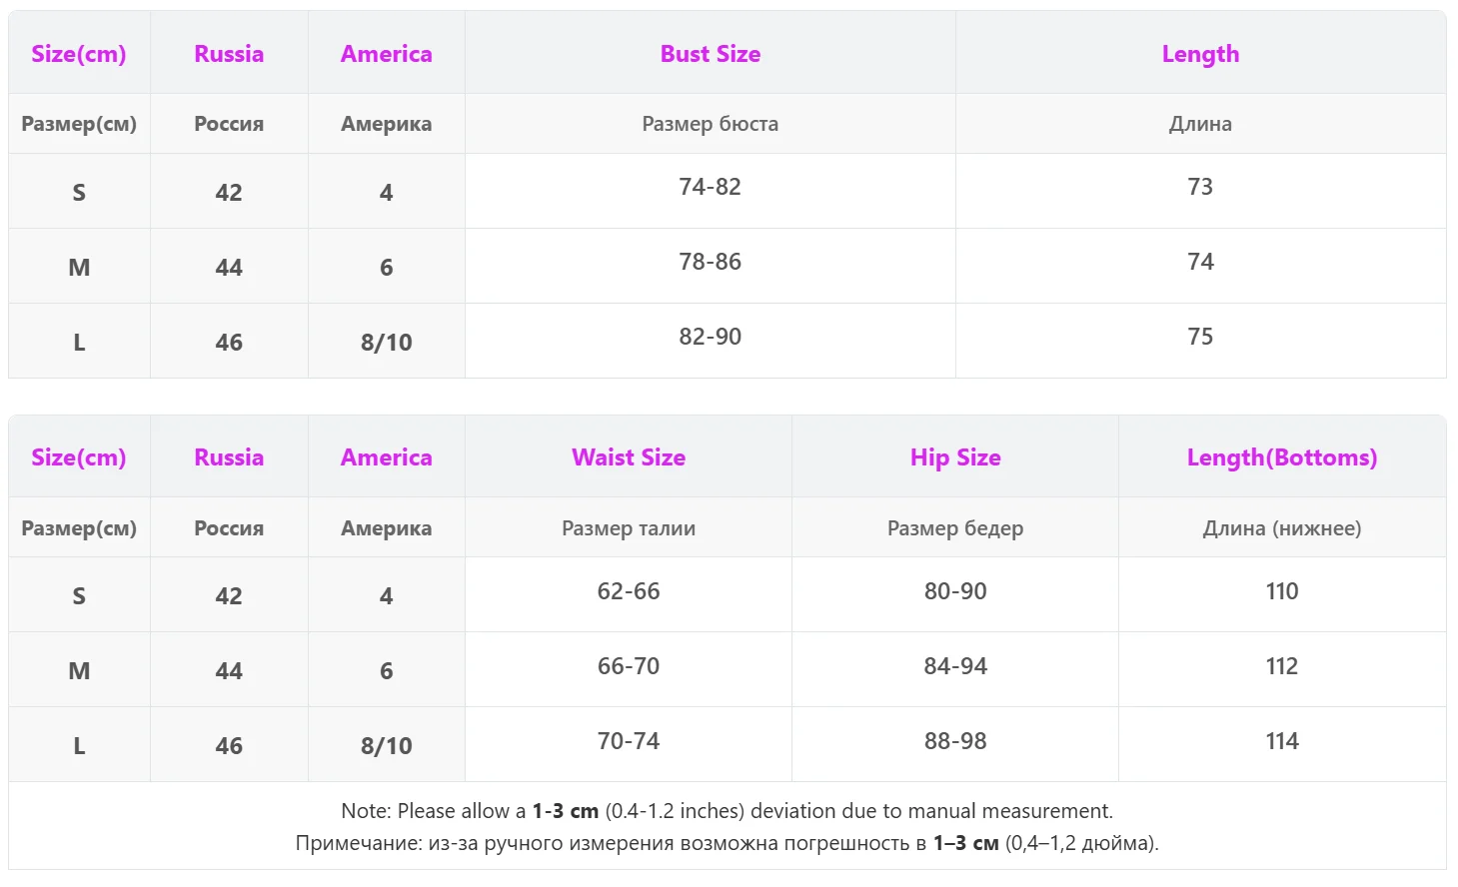Select the Length(Bottoms) column header
This screenshot has height=887, width=1458.
1282,457
